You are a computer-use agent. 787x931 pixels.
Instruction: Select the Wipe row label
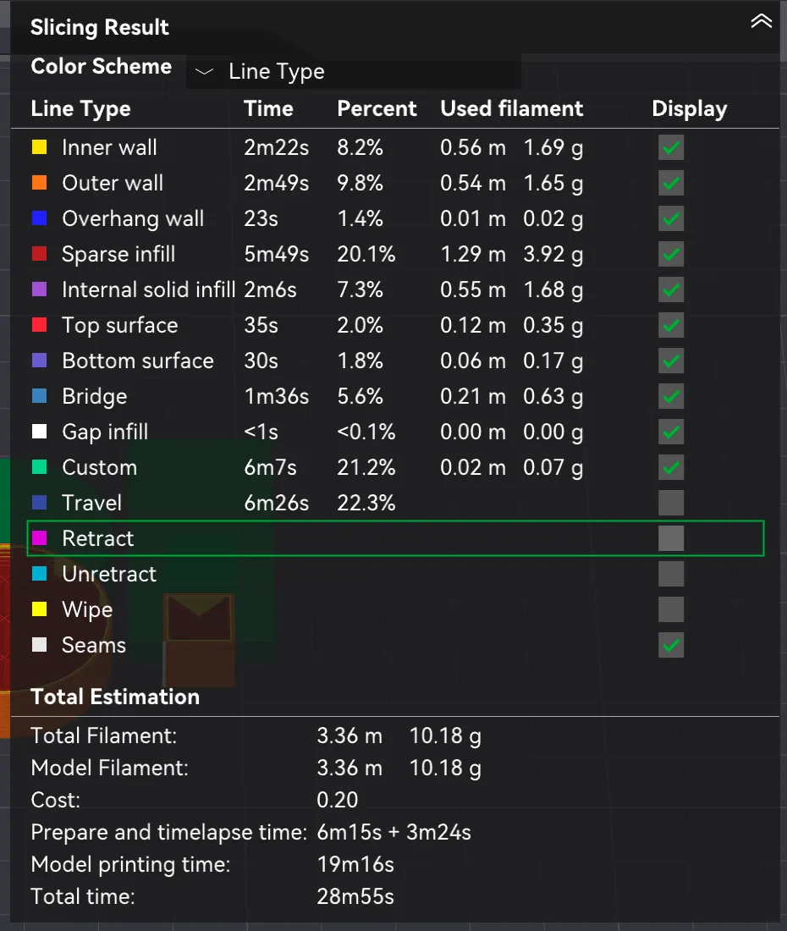[87, 609]
